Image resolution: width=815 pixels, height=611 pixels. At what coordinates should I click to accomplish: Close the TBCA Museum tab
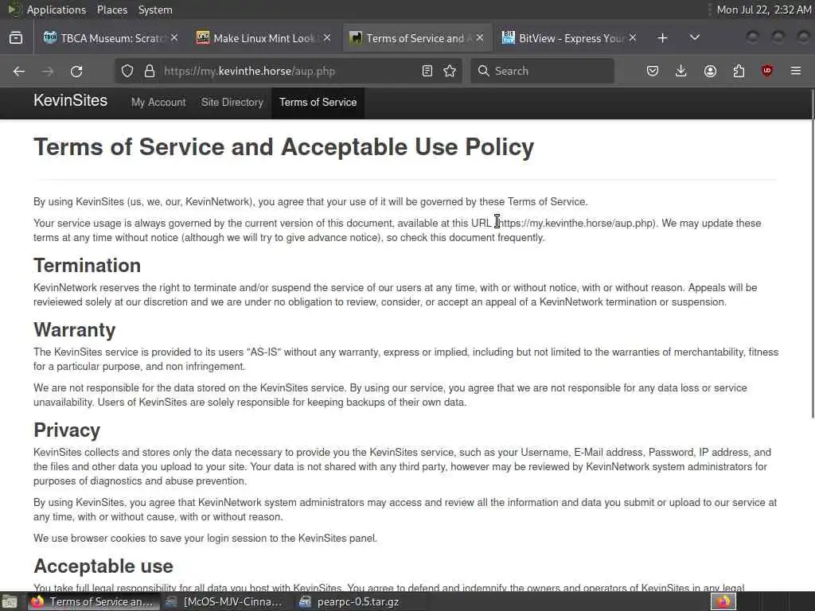pyautogui.click(x=174, y=38)
